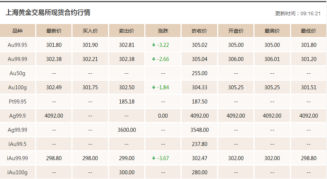The width and height of the screenshot is (327, 179).
Task: Select the Pt99.95 contract name
Action: (17, 102)
